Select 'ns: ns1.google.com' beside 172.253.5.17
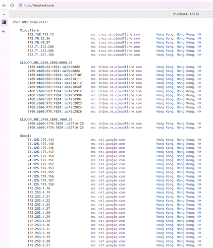213x248 pixels. tap(108, 229)
